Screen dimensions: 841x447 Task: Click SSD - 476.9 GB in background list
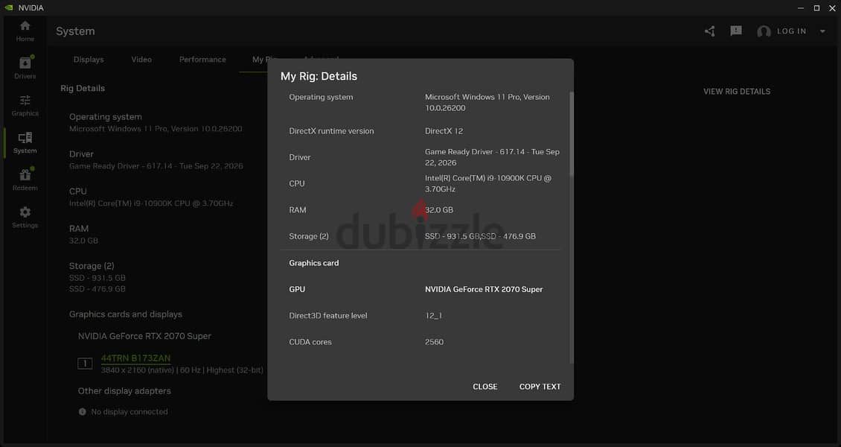(97, 289)
